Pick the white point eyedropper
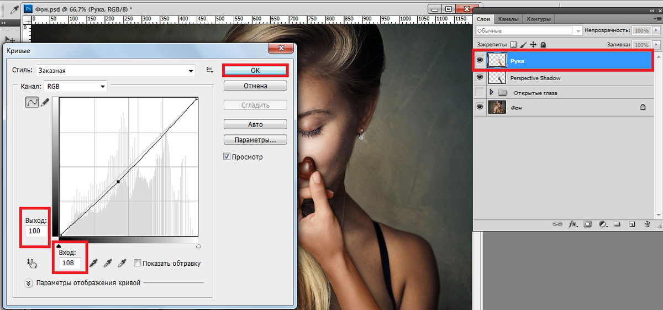This screenshot has height=310, width=663. click(122, 263)
